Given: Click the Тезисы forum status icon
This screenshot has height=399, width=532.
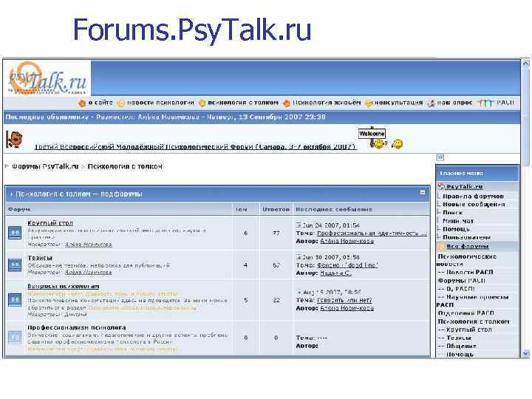Looking at the screenshot, I should click(x=15, y=265).
